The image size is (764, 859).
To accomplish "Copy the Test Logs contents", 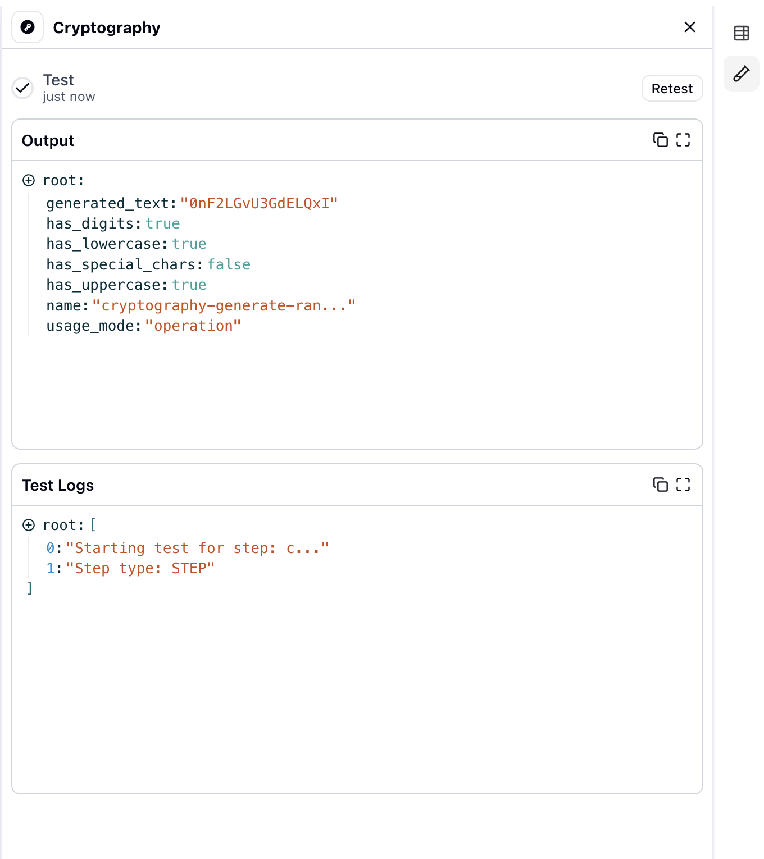I will click(660, 485).
